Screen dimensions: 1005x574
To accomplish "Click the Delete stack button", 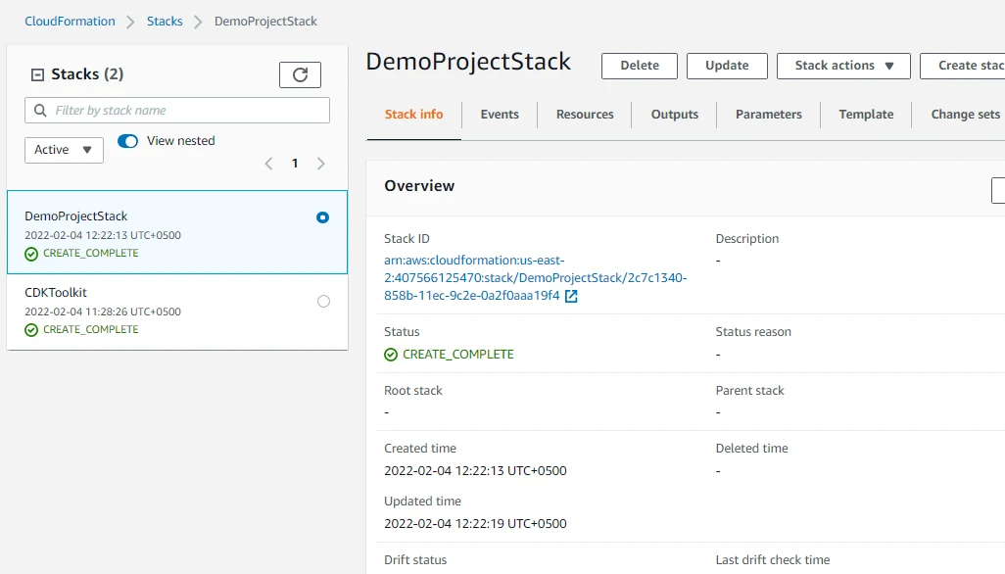I will pos(639,66).
